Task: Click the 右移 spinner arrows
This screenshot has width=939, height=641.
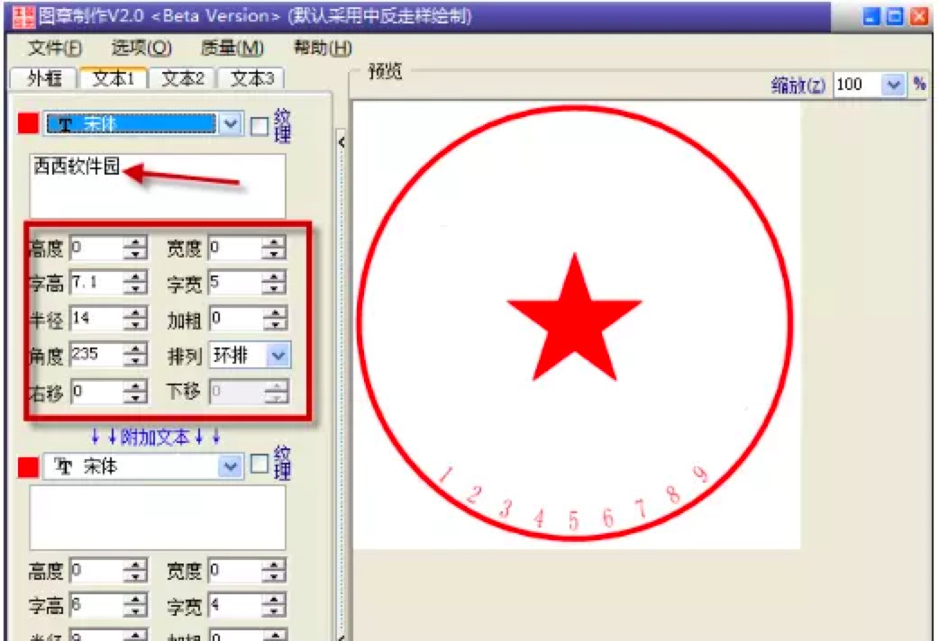Action: click(135, 392)
